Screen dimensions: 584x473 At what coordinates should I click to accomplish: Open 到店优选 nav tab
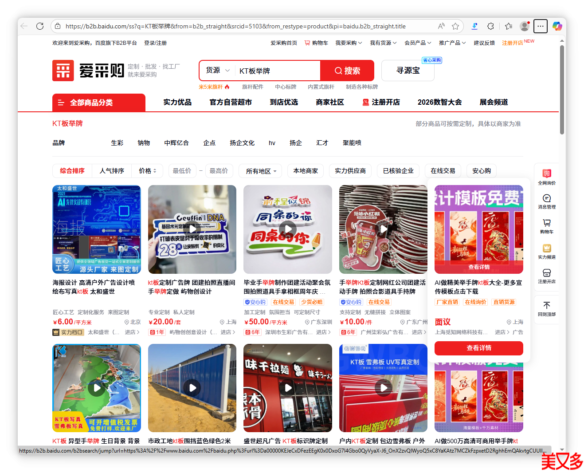[284, 102]
